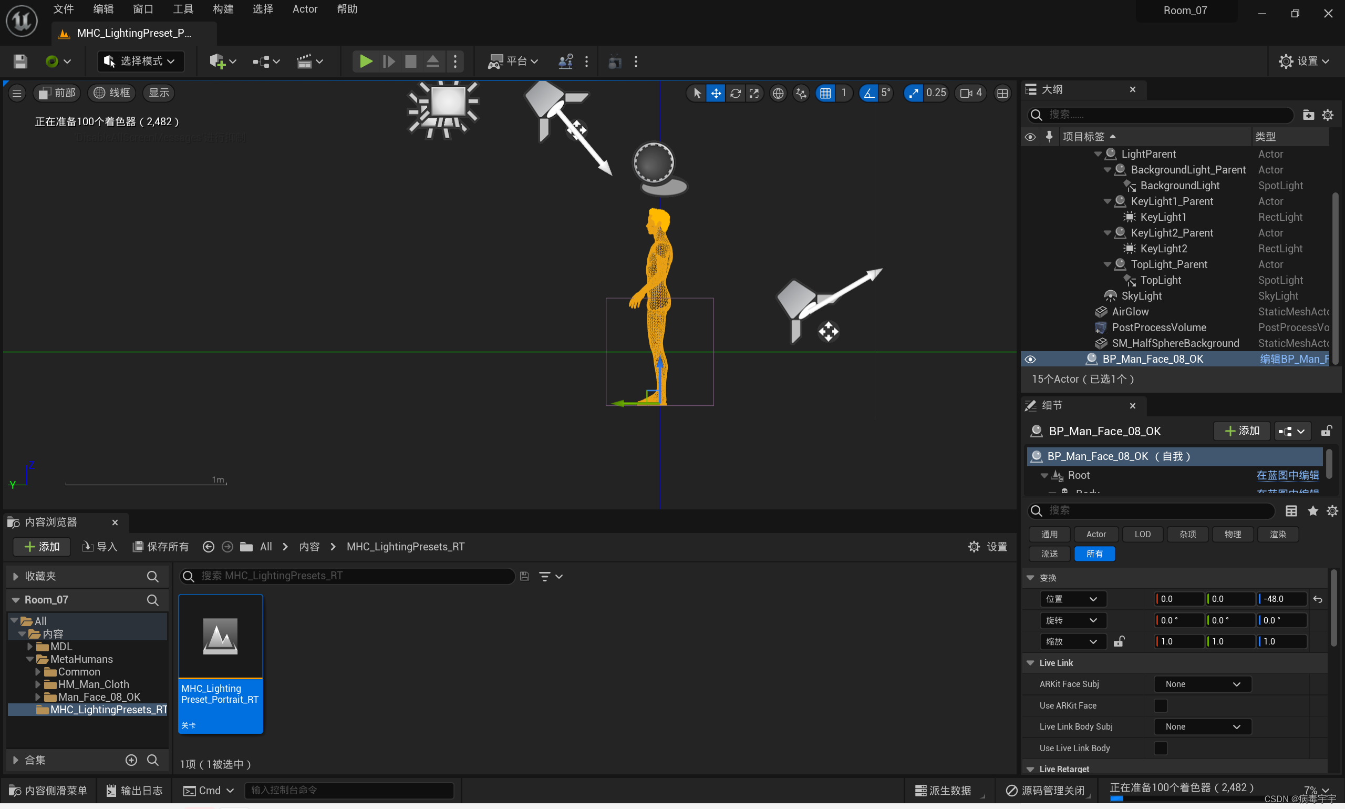Click the 保存所有 button in content browser

(161, 547)
